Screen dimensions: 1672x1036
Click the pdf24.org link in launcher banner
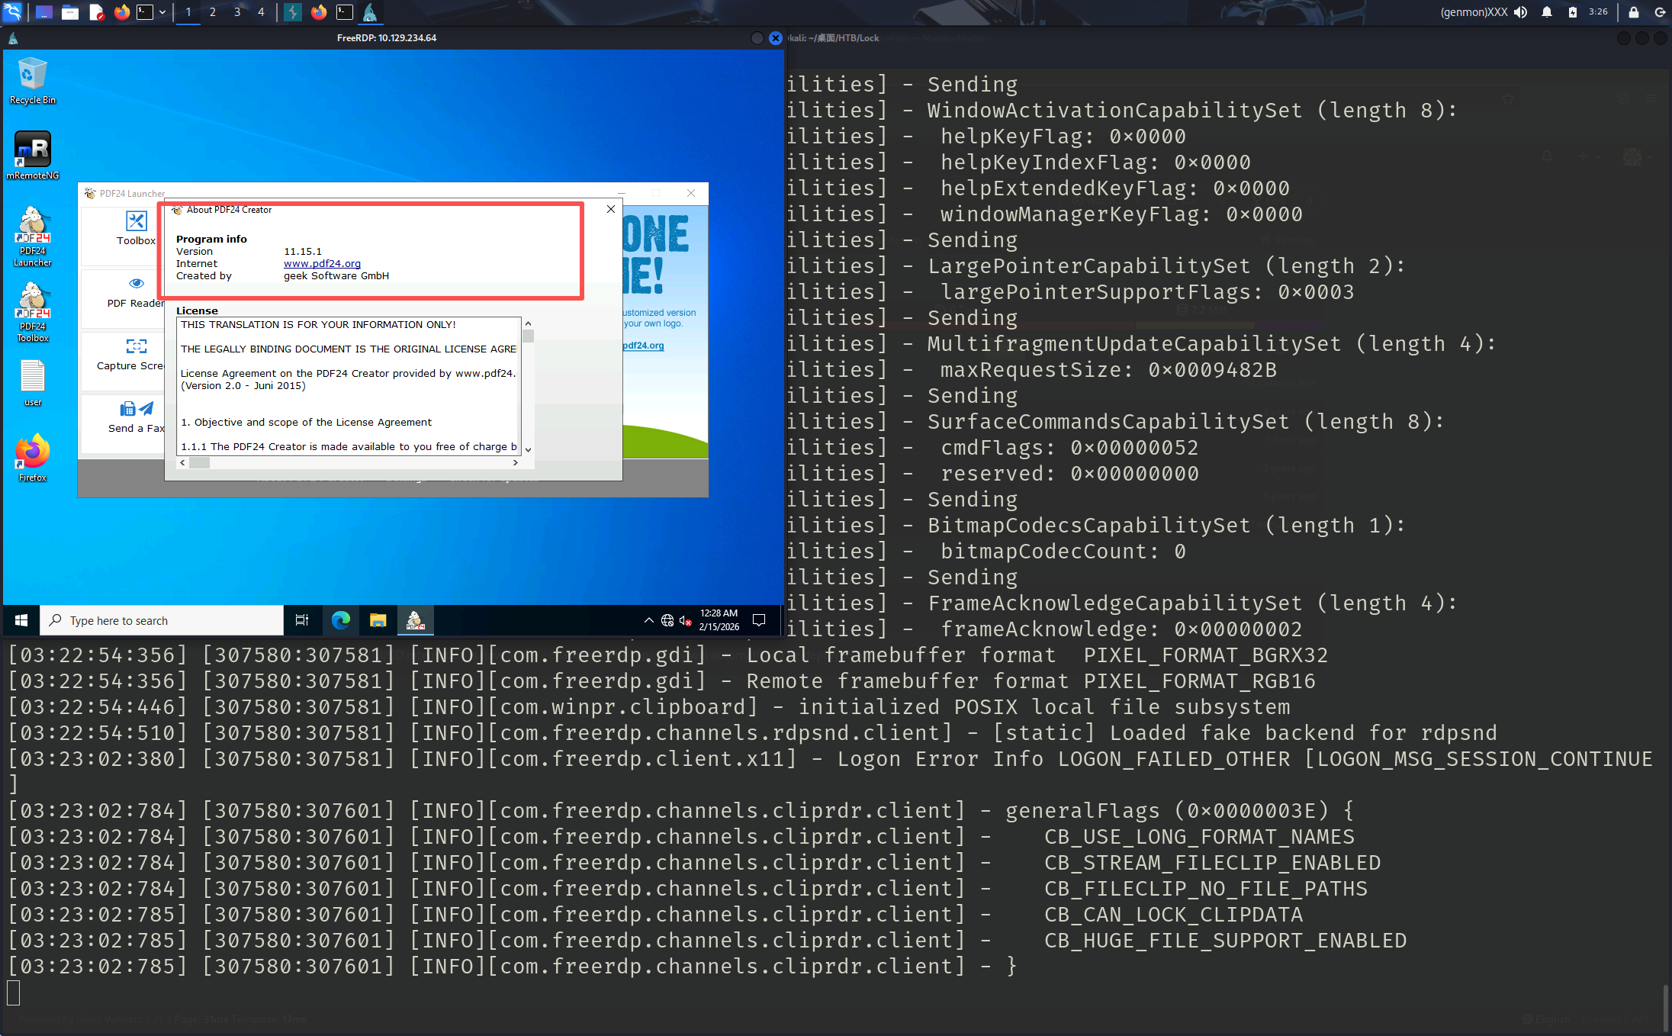(x=643, y=346)
